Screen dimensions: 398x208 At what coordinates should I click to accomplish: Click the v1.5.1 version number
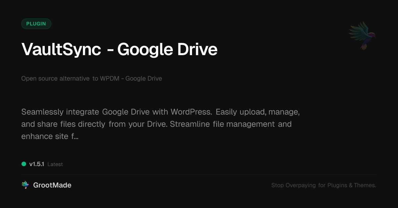click(x=36, y=164)
